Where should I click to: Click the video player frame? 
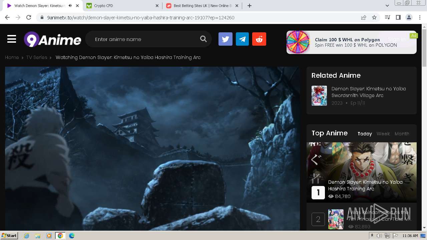tap(152, 149)
